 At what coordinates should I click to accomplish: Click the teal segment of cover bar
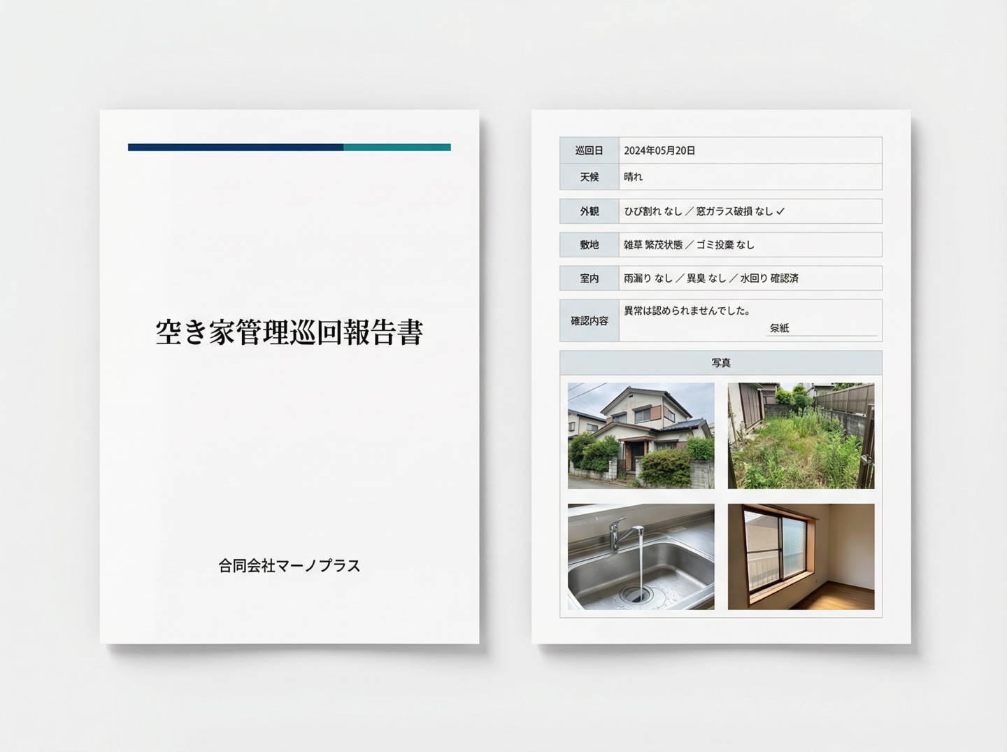[x=397, y=148]
